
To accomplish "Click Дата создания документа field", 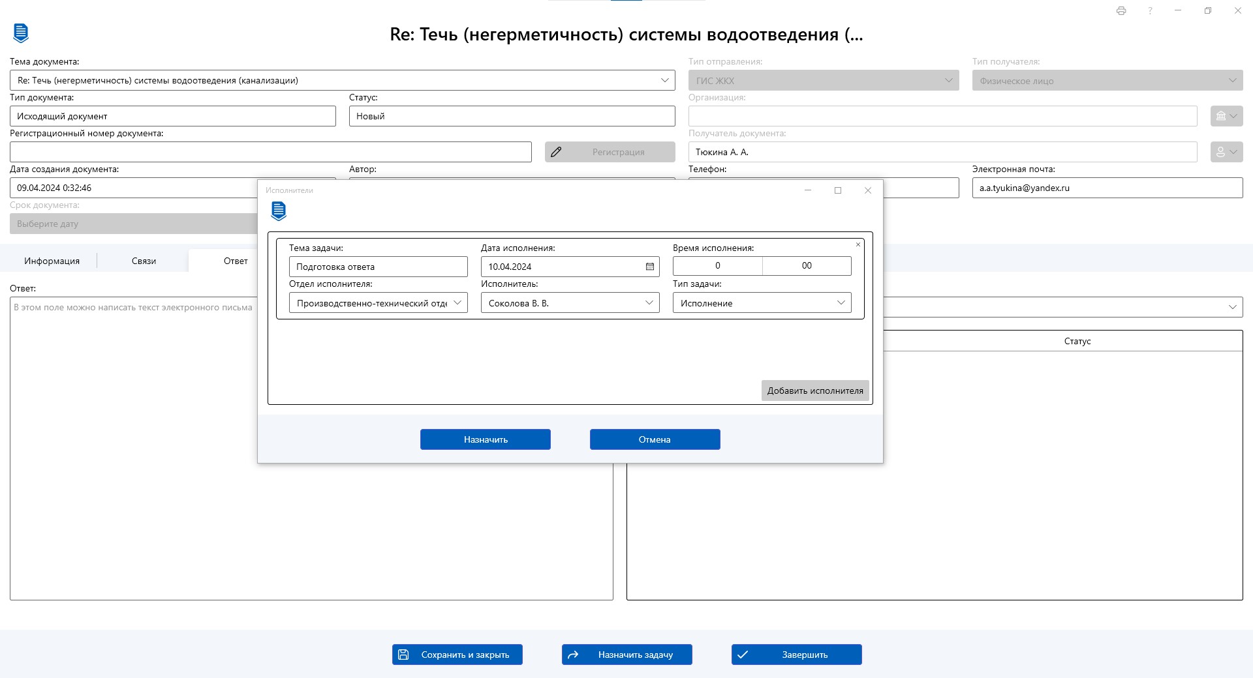I will point(134,188).
